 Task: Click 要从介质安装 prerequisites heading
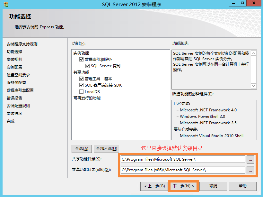186,129
